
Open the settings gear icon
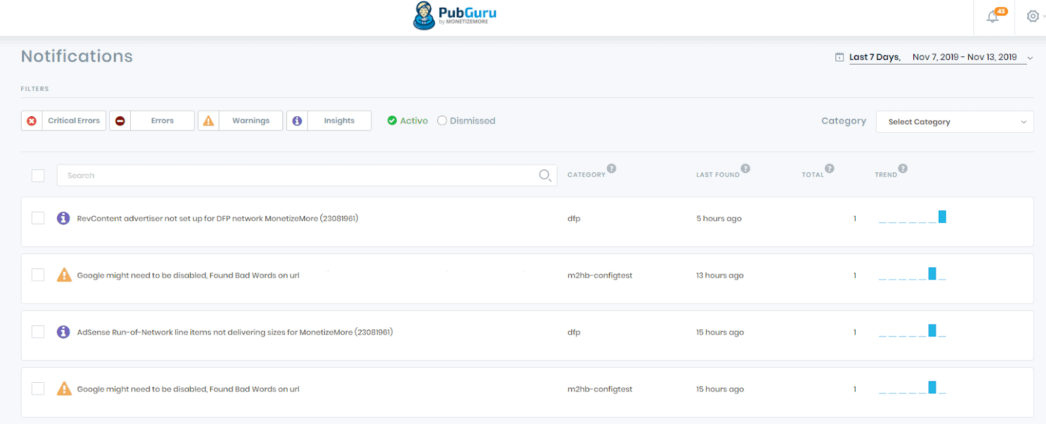(x=1033, y=16)
